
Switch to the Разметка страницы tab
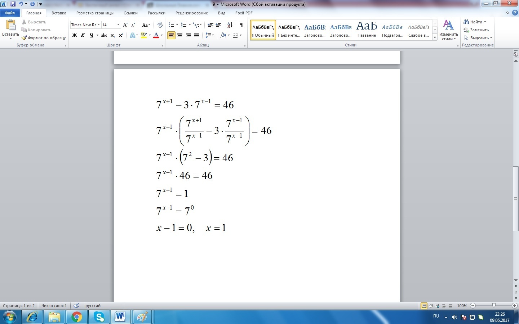tap(95, 13)
